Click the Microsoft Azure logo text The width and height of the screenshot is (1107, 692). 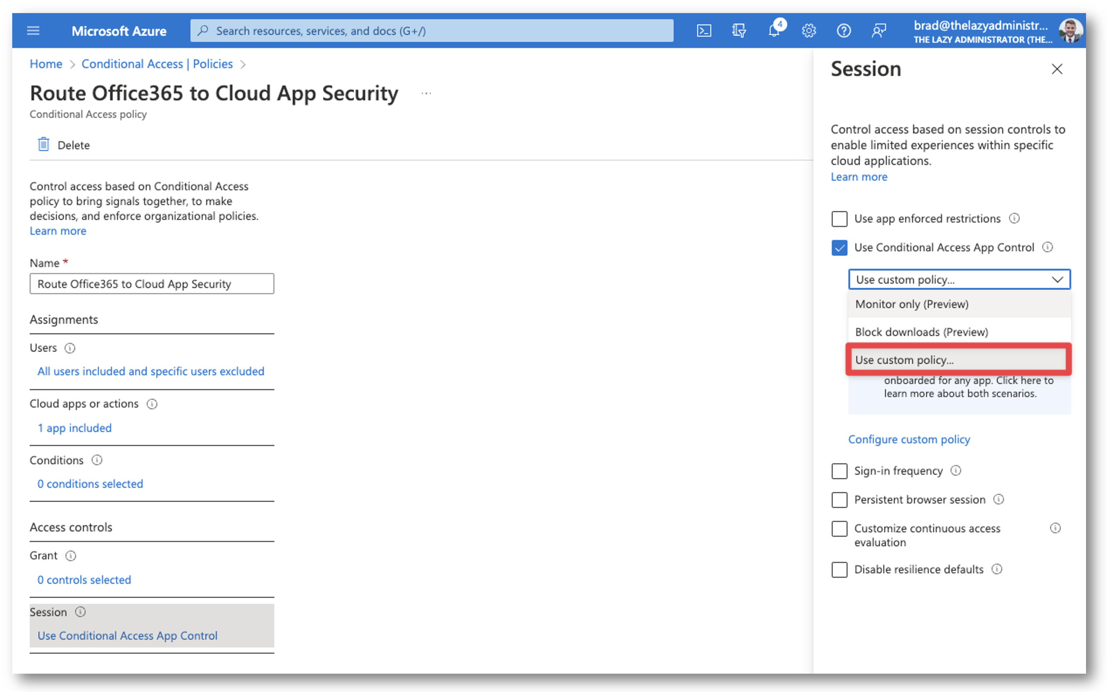(119, 31)
